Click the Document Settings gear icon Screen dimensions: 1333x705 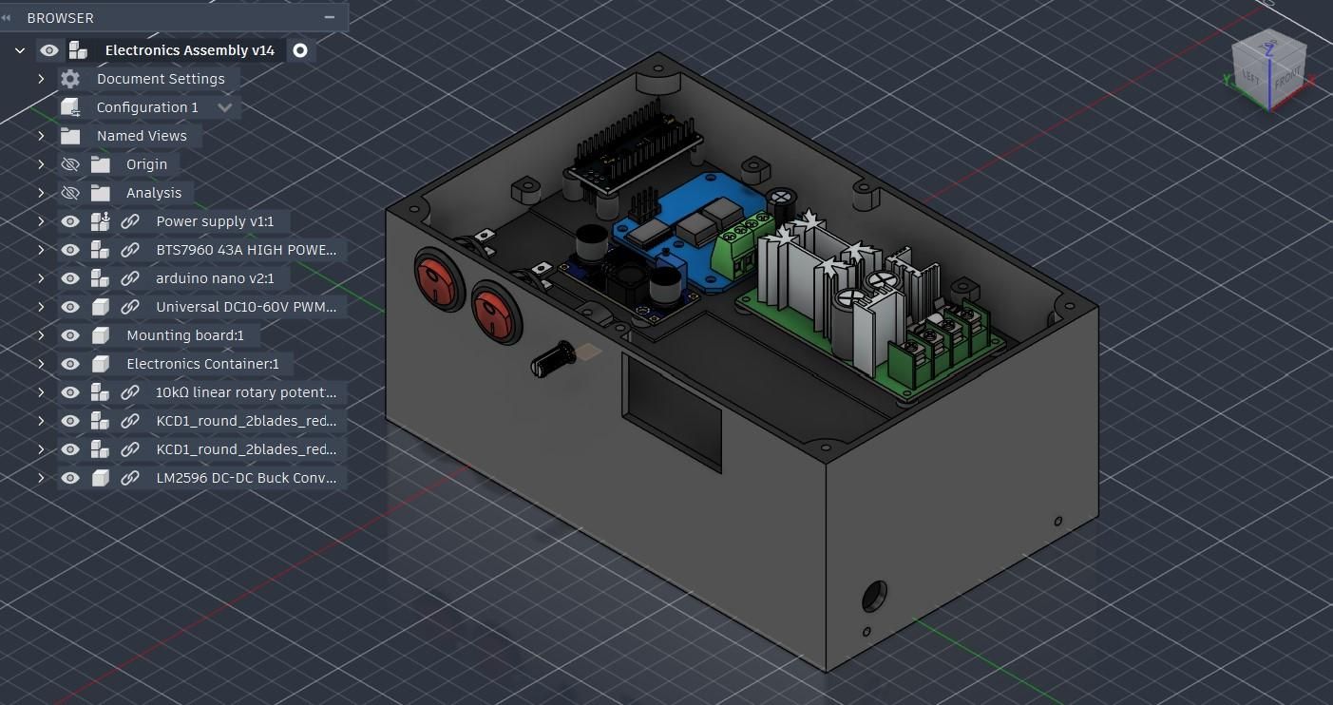(70, 79)
